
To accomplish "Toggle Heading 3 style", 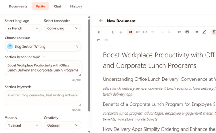I will click(x=145, y=32).
